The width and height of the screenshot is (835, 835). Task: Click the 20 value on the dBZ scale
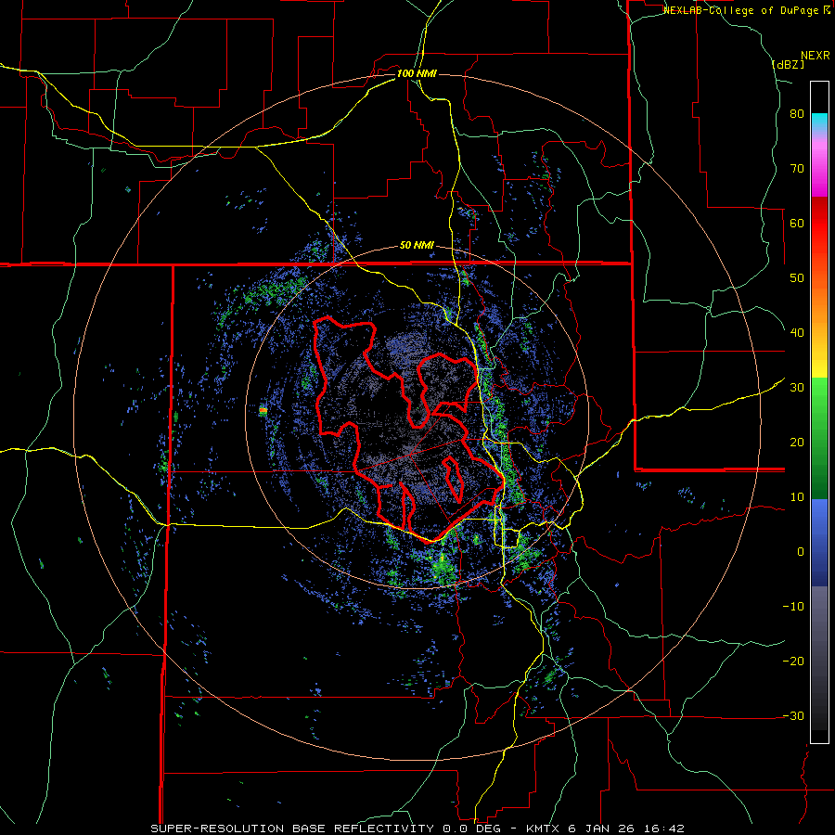797,442
